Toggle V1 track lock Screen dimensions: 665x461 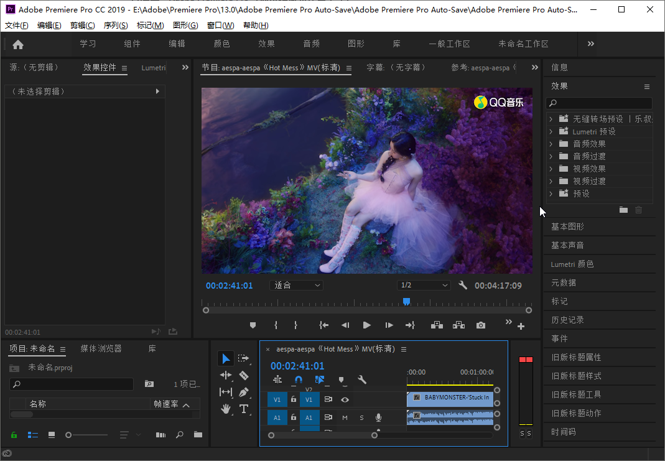coord(294,399)
